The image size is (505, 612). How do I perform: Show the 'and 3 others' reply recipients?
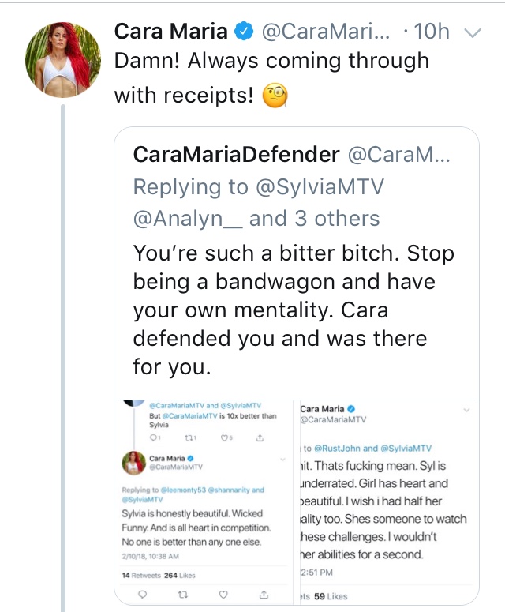(314, 219)
